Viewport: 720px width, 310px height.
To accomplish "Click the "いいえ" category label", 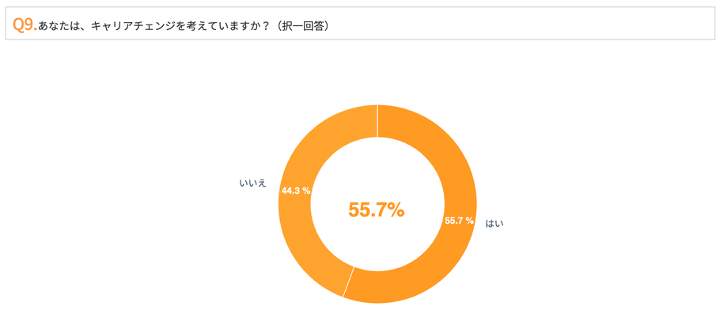I will coord(252,183).
